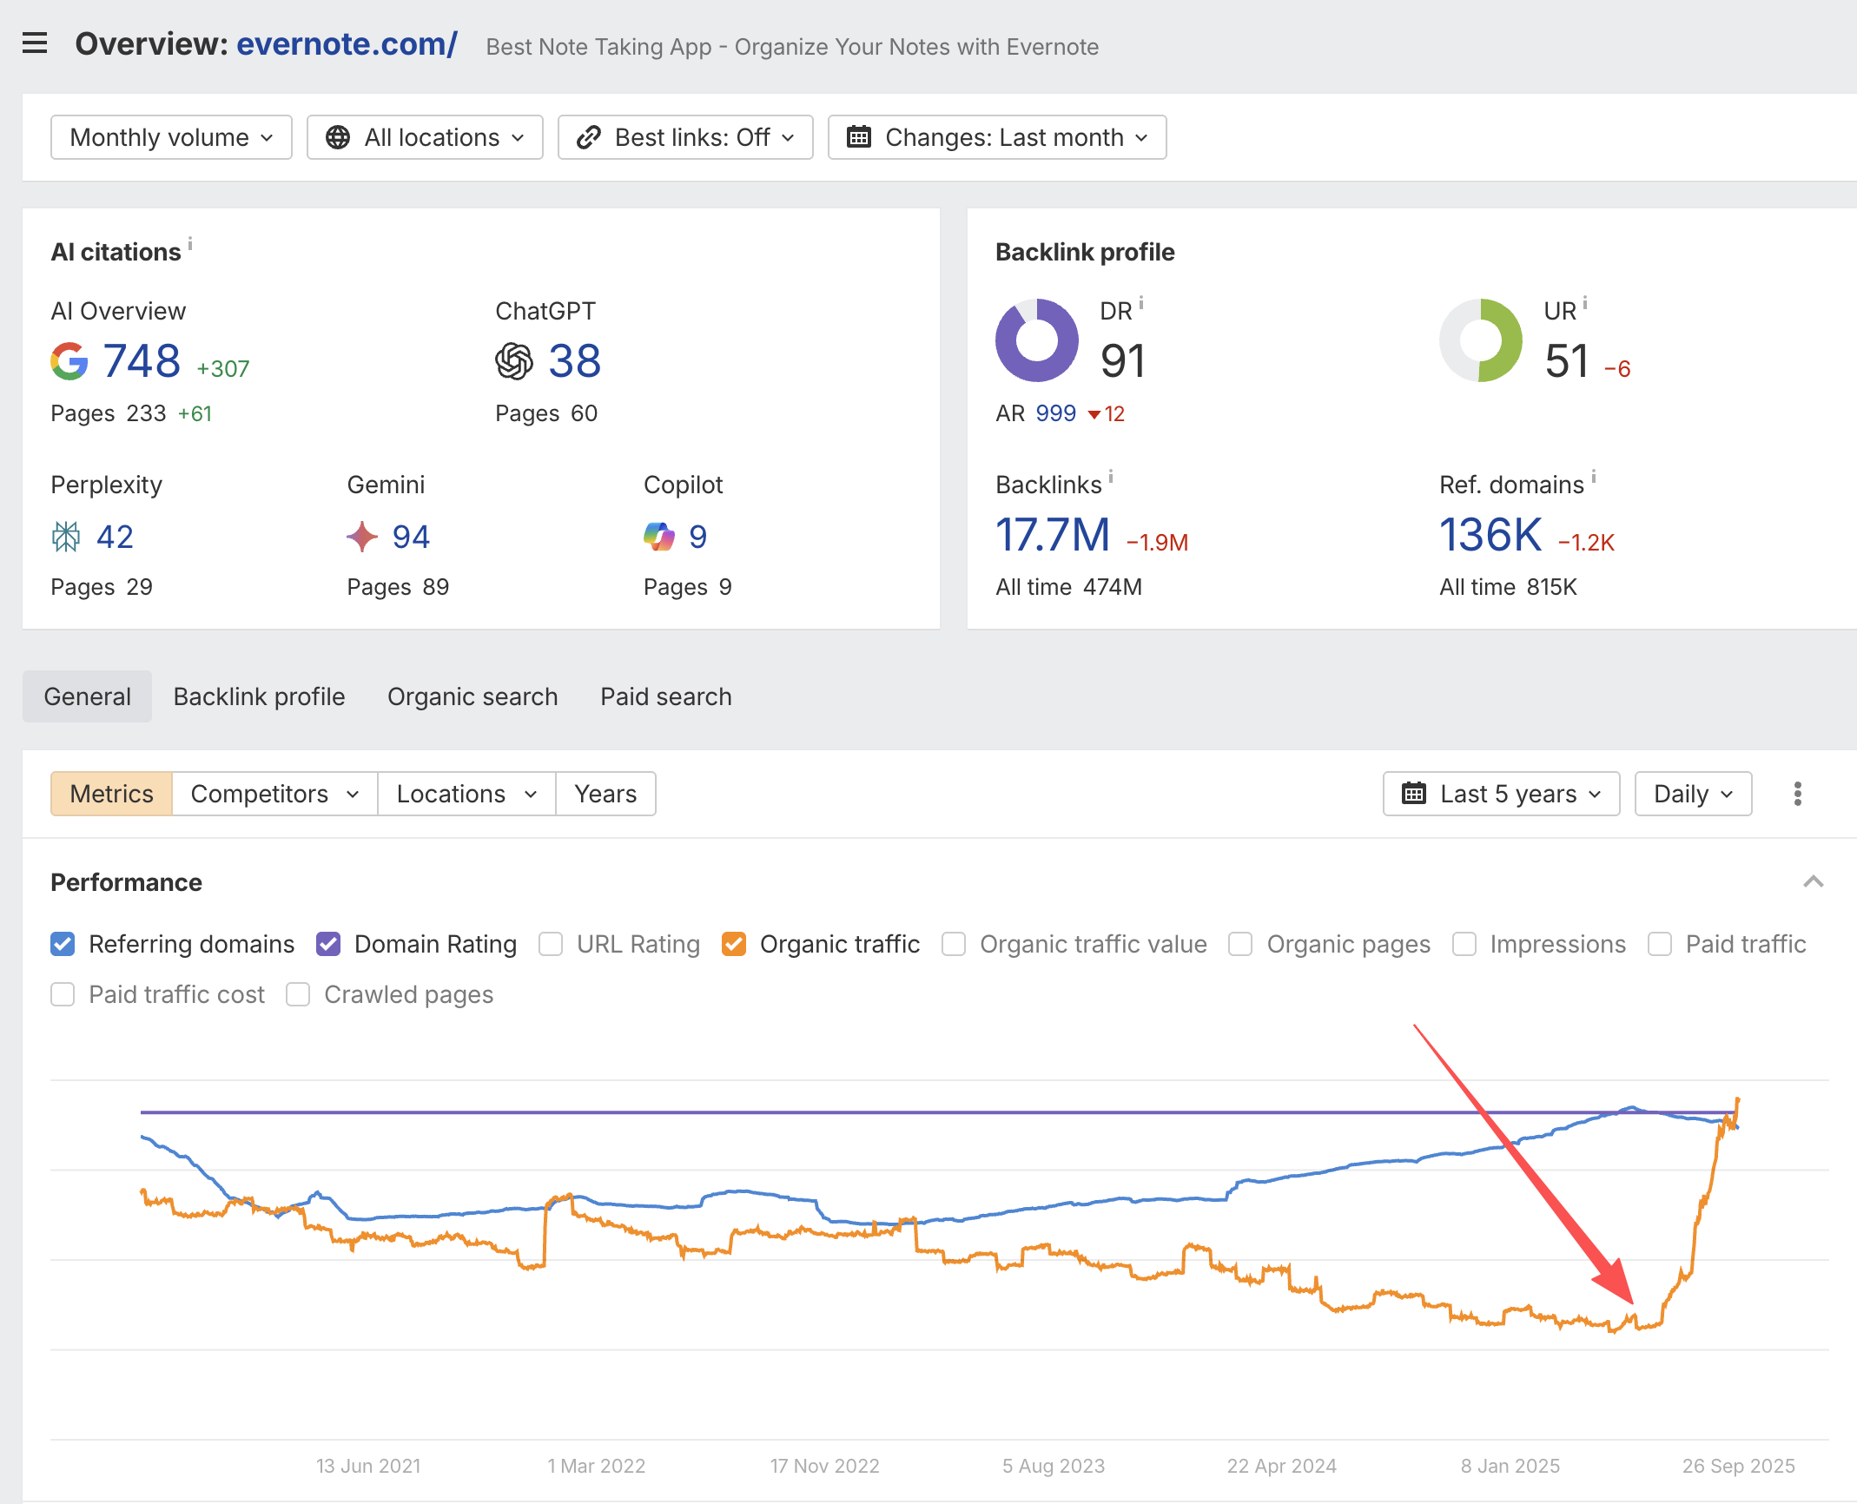Click the Perplexity logo icon
The image size is (1857, 1504).
(x=66, y=537)
